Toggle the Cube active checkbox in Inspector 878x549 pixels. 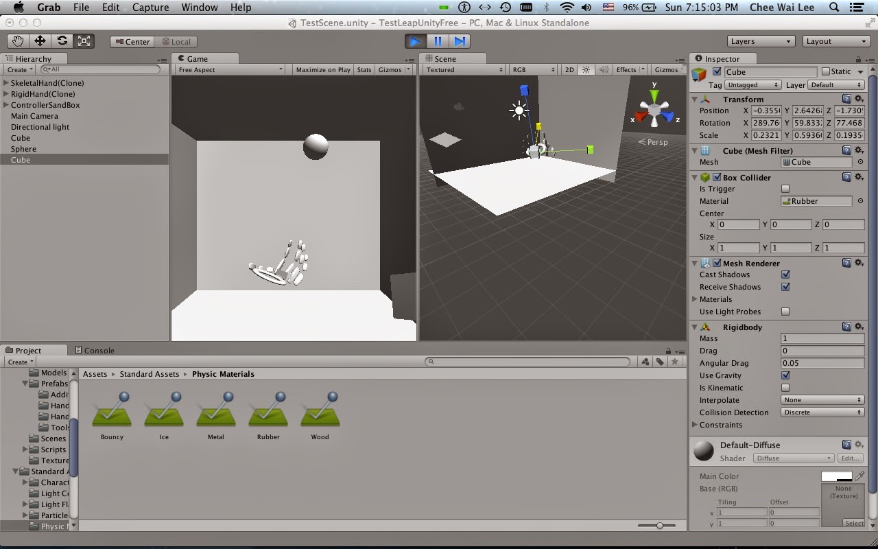(x=717, y=71)
